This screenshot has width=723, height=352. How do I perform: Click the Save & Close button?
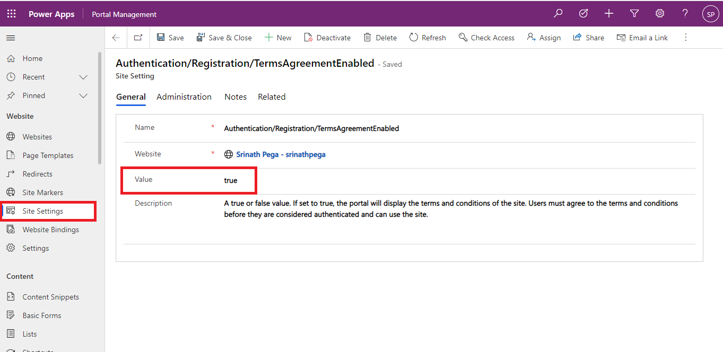pyautogui.click(x=224, y=38)
